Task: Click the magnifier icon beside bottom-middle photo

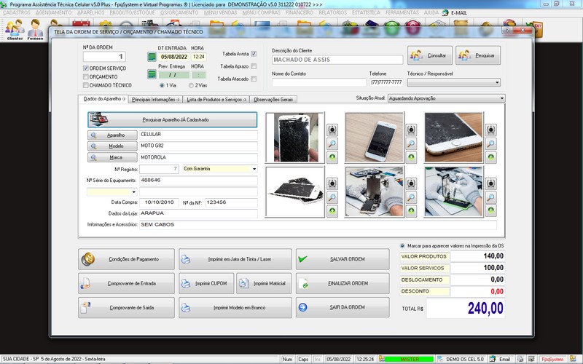Action: pos(412,197)
